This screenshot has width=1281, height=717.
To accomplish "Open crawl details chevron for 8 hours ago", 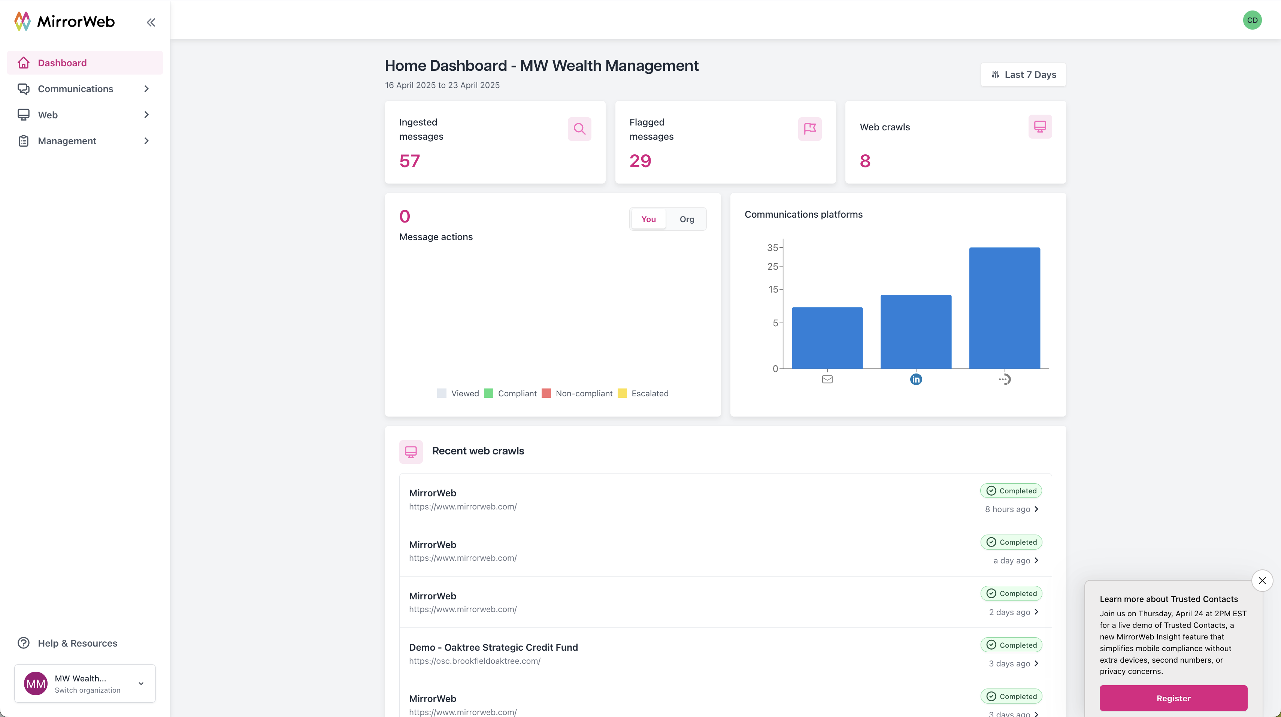I will click(1036, 509).
